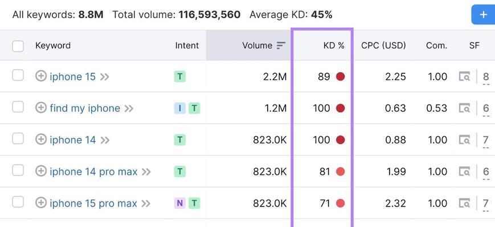The height and width of the screenshot is (227, 495).
Task: Expand double-chevron next to iphone 15
Action: [x=105, y=77]
